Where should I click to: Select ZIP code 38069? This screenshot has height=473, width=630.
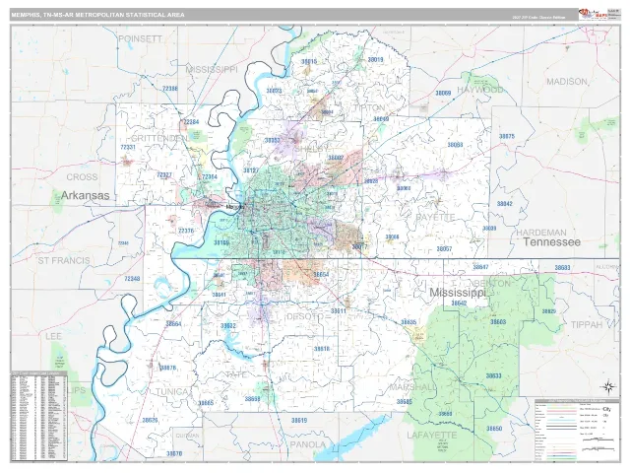443,93
